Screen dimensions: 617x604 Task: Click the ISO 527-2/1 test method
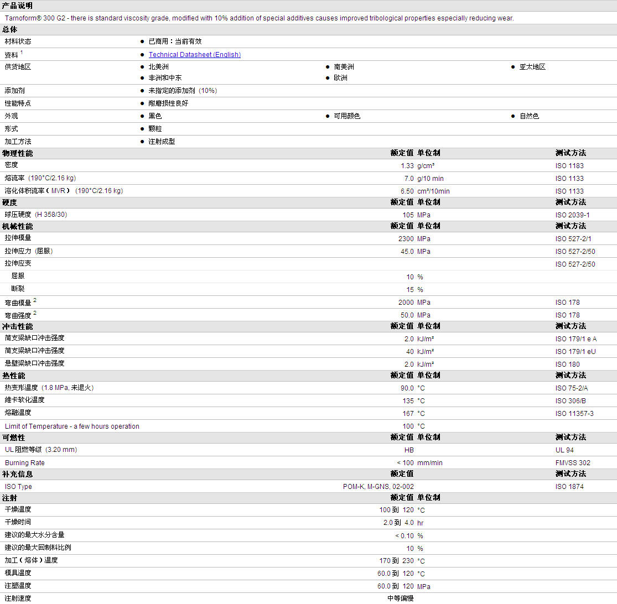tap(573, 239)
